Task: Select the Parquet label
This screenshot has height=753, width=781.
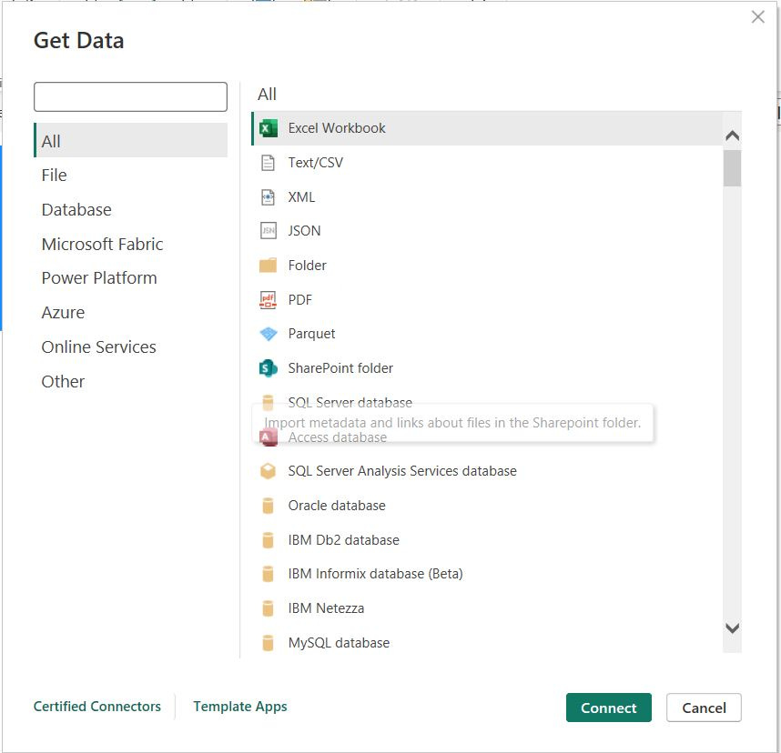Action: [x=311, y=334]
